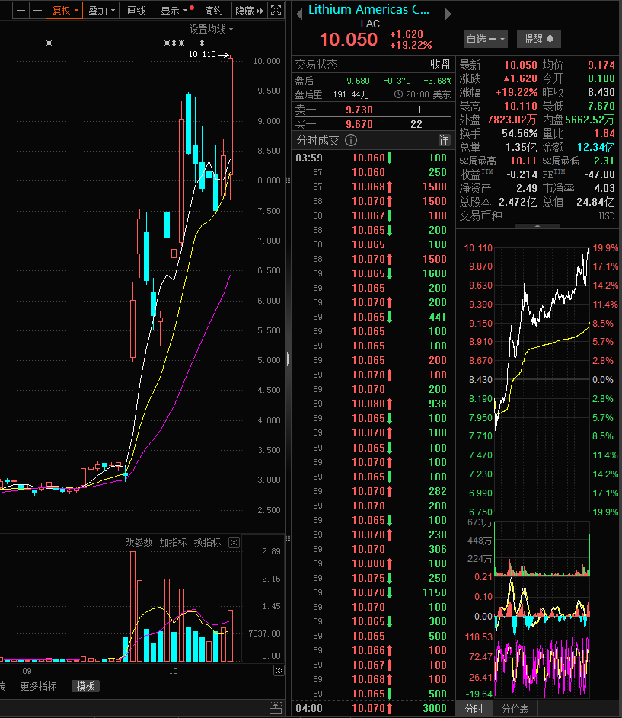Click the 10.110 high price label on chart

pos(202,55)
